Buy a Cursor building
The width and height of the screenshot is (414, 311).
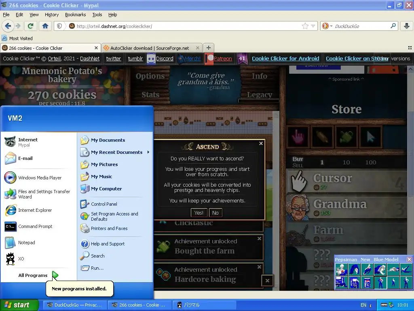pyautogui.click(x=346, y=182)
